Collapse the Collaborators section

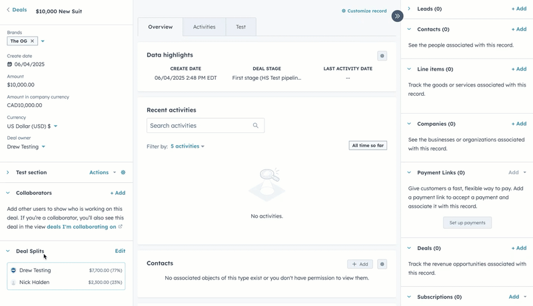[8, 193]
